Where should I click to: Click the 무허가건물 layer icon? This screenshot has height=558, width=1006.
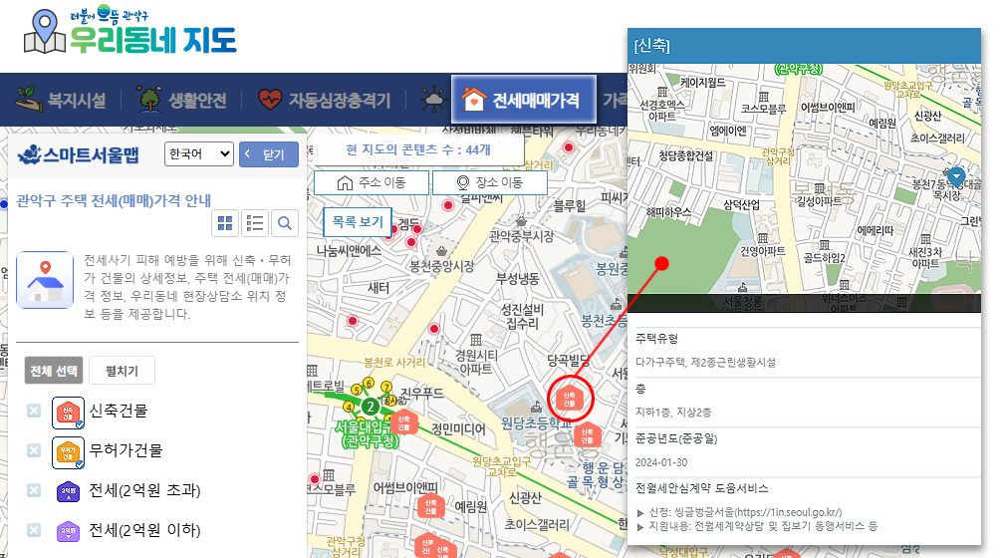(67, 451)
